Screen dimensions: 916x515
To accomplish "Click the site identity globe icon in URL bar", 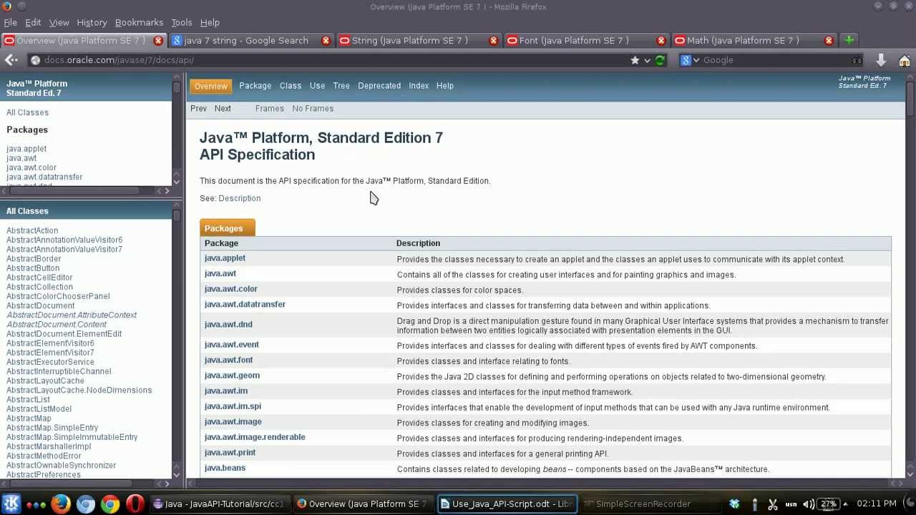I will 35,60.
